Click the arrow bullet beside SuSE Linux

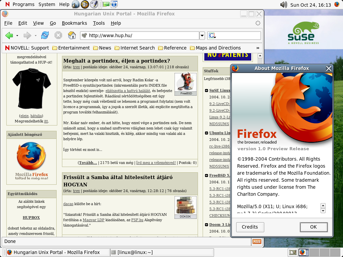click(x=206, y=90)
